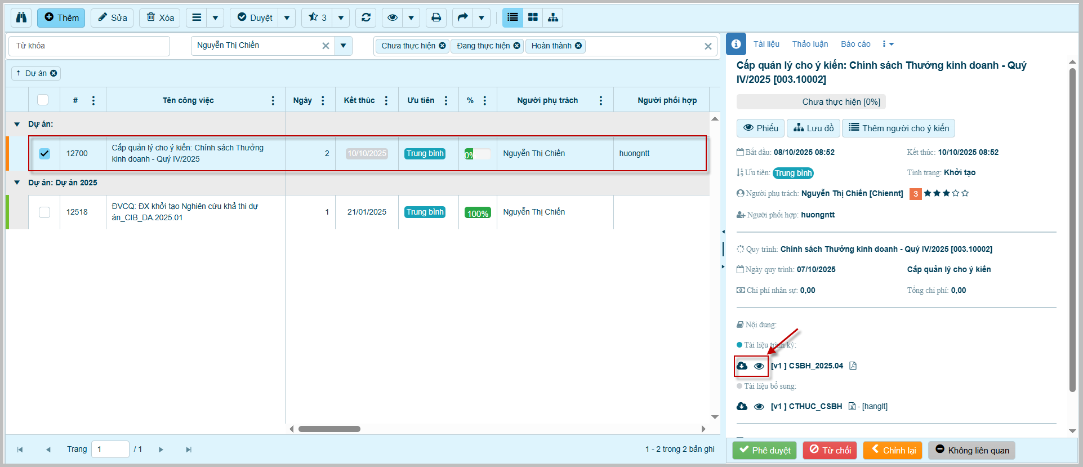This screenshot has width=1083, height=467.
Task: Click the Từ chối button
Action: tap(830, 450)
